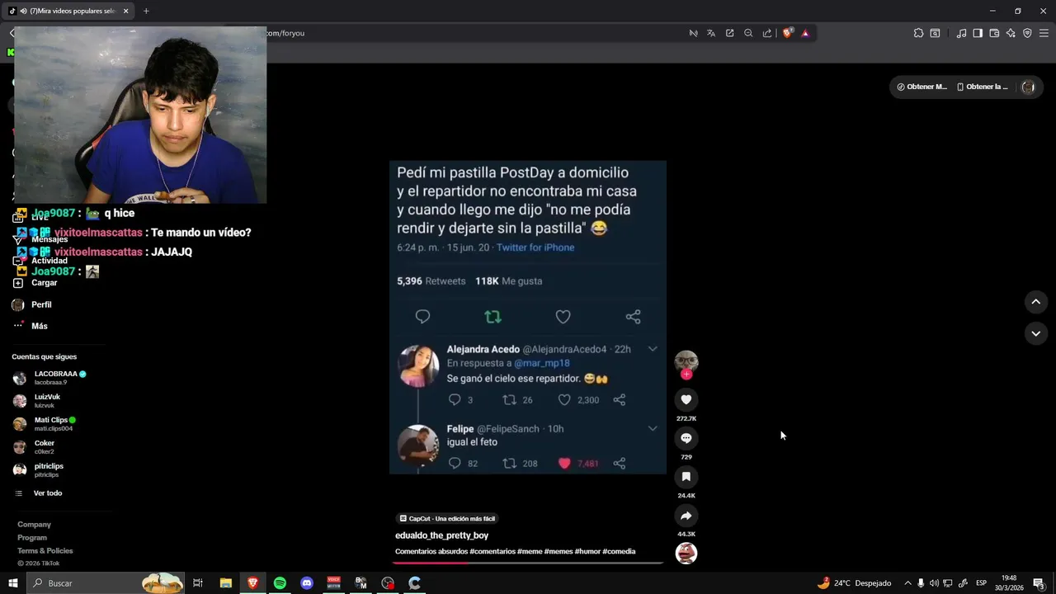This screenshot has width=1056, height=594.
Task: Open the spinning sound disc thumbnail
Action: coord(686,553)
